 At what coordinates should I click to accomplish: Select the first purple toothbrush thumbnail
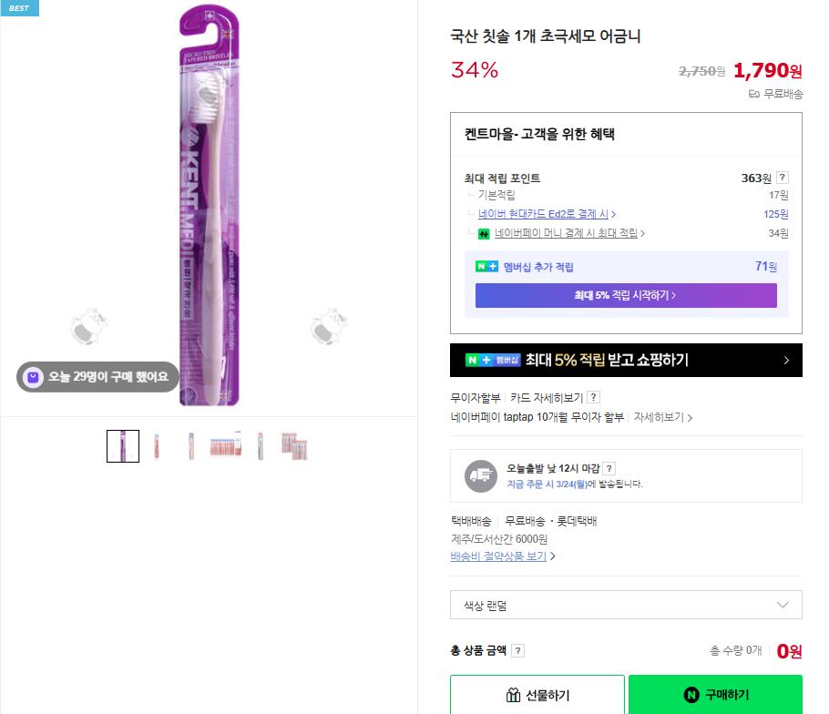click(x=123, y=446)
